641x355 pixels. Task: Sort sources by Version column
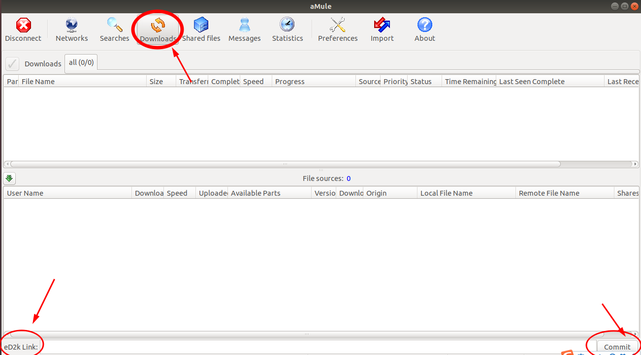(x=324, y=193)
